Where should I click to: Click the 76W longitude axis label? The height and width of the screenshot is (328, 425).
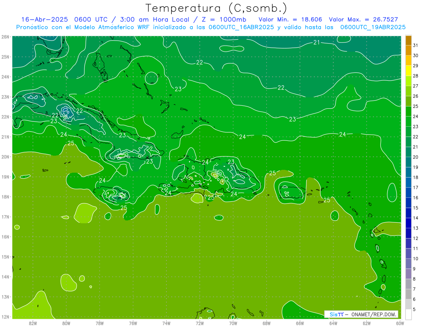pyautogui.click(x=133, y=323)
